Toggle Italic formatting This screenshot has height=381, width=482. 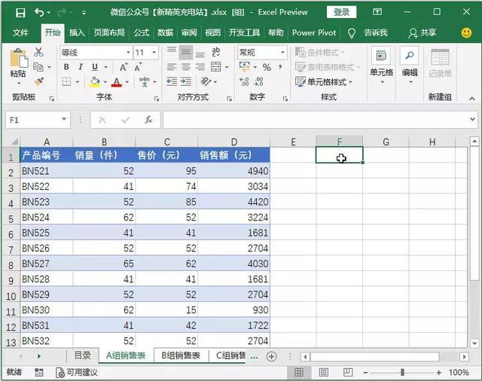tap(81, 67)
